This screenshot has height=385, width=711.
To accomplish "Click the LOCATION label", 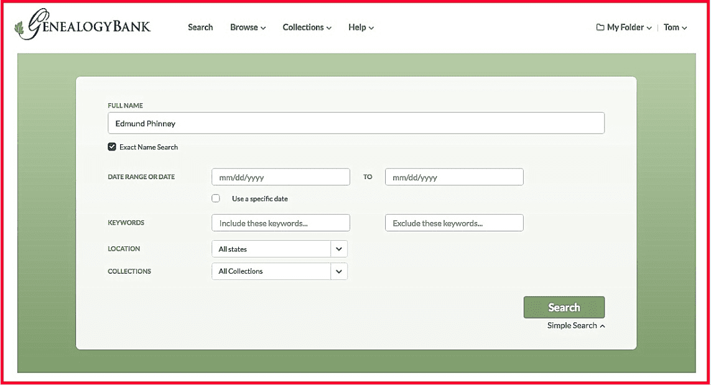I will (x=124, y=249).
